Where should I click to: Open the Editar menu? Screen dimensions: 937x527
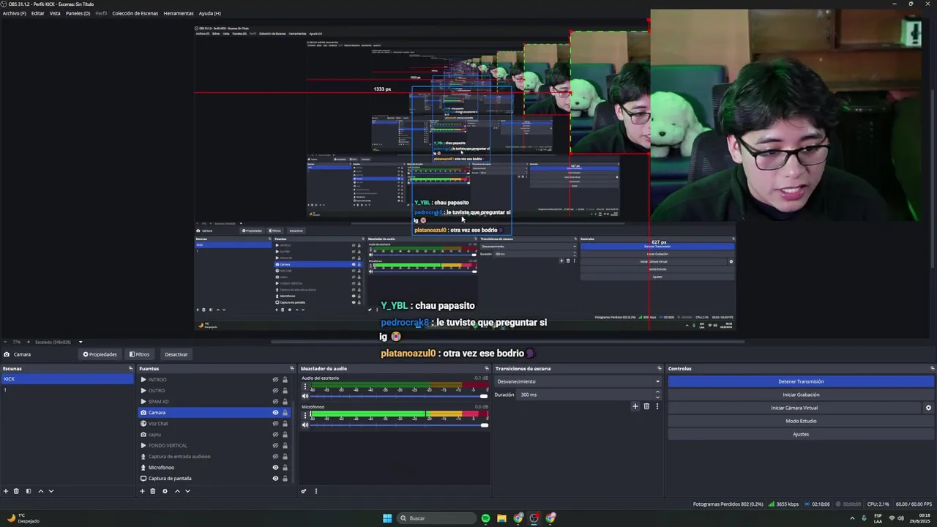(37, 13)
